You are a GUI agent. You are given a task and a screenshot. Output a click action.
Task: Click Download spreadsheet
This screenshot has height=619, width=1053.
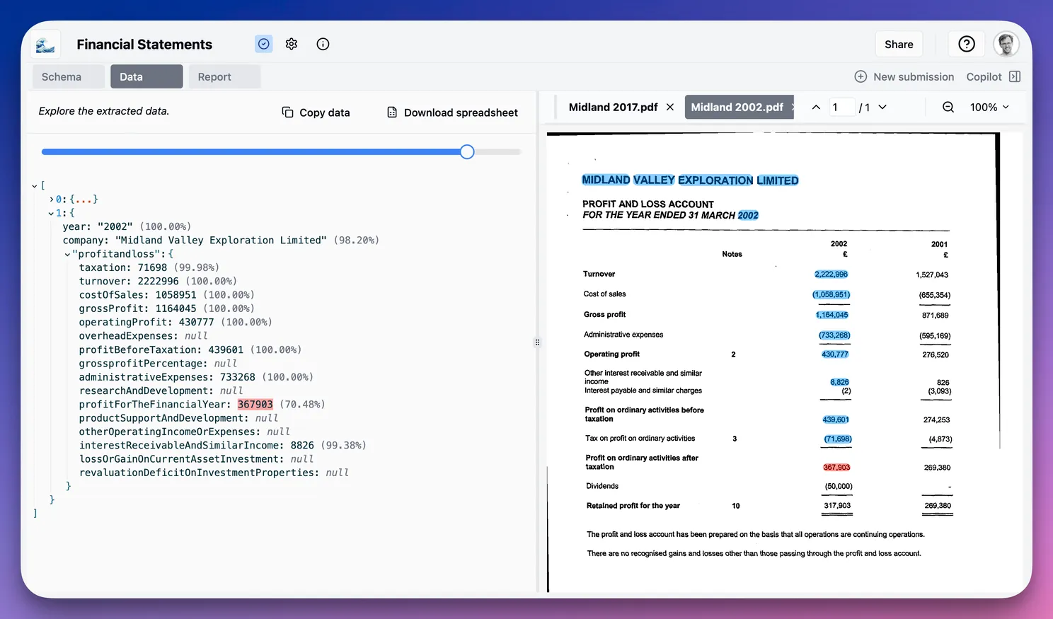[x=452, y=112]
